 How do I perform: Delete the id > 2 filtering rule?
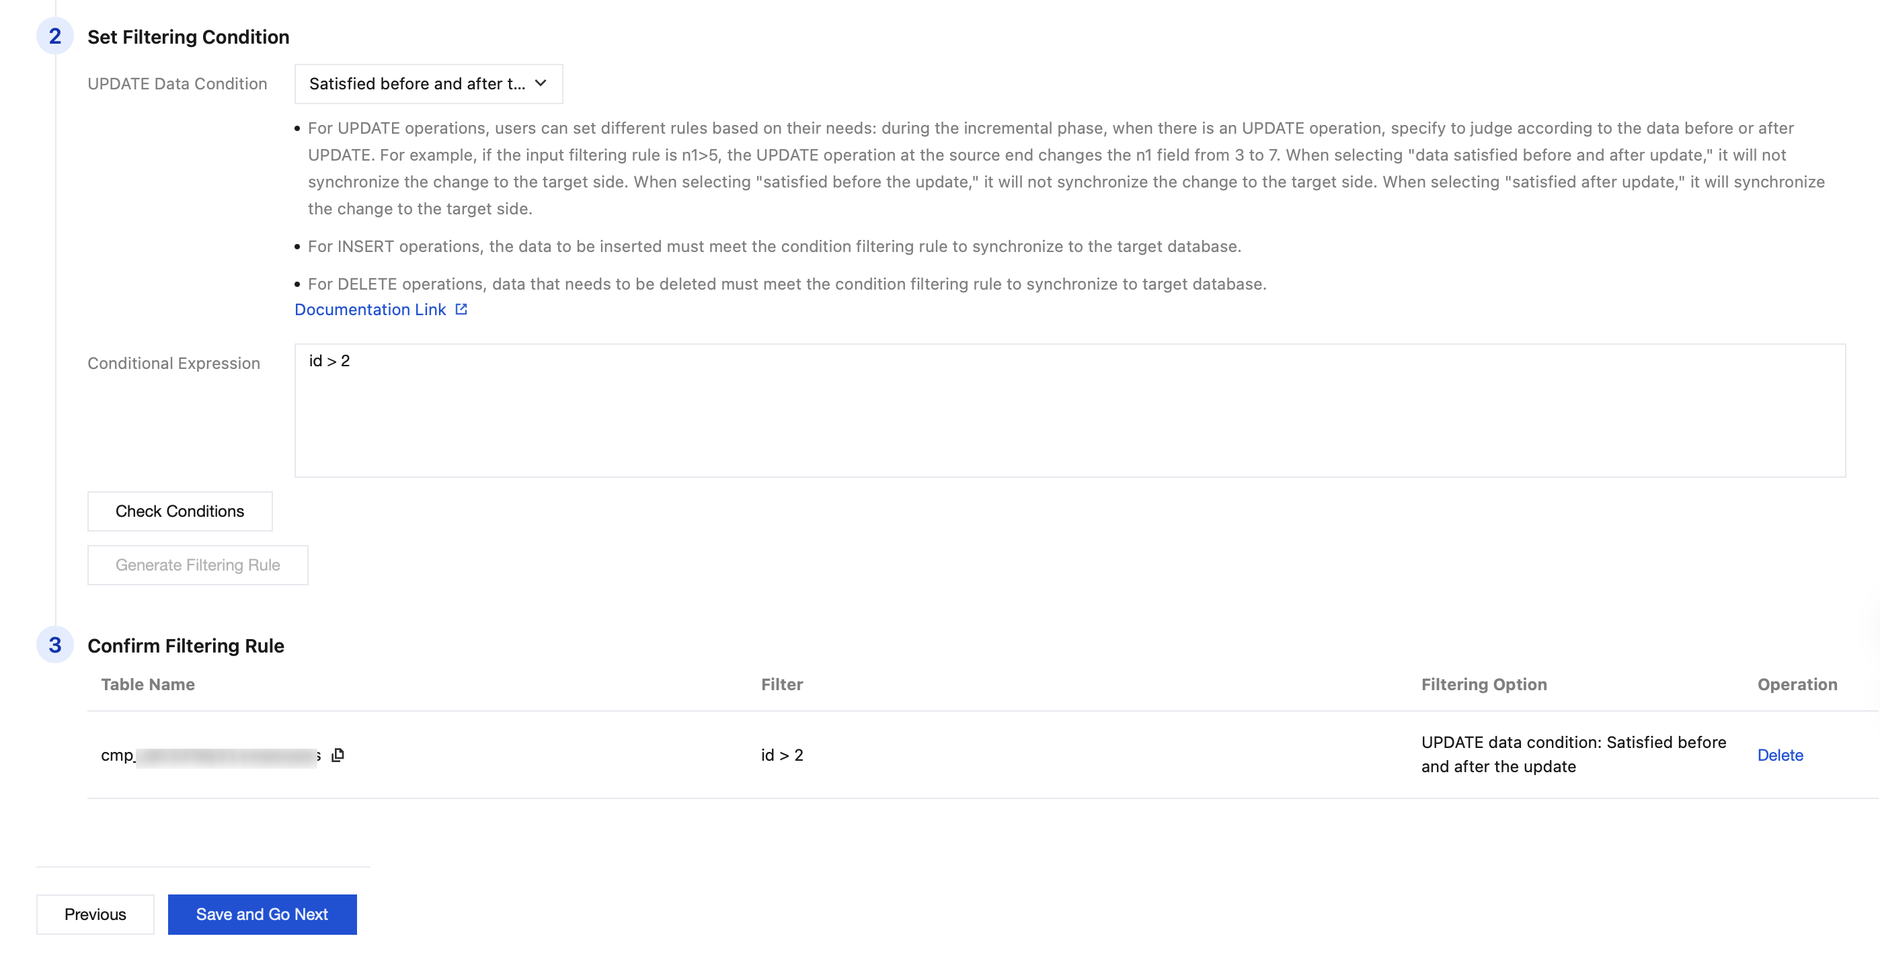(1779, 755)
